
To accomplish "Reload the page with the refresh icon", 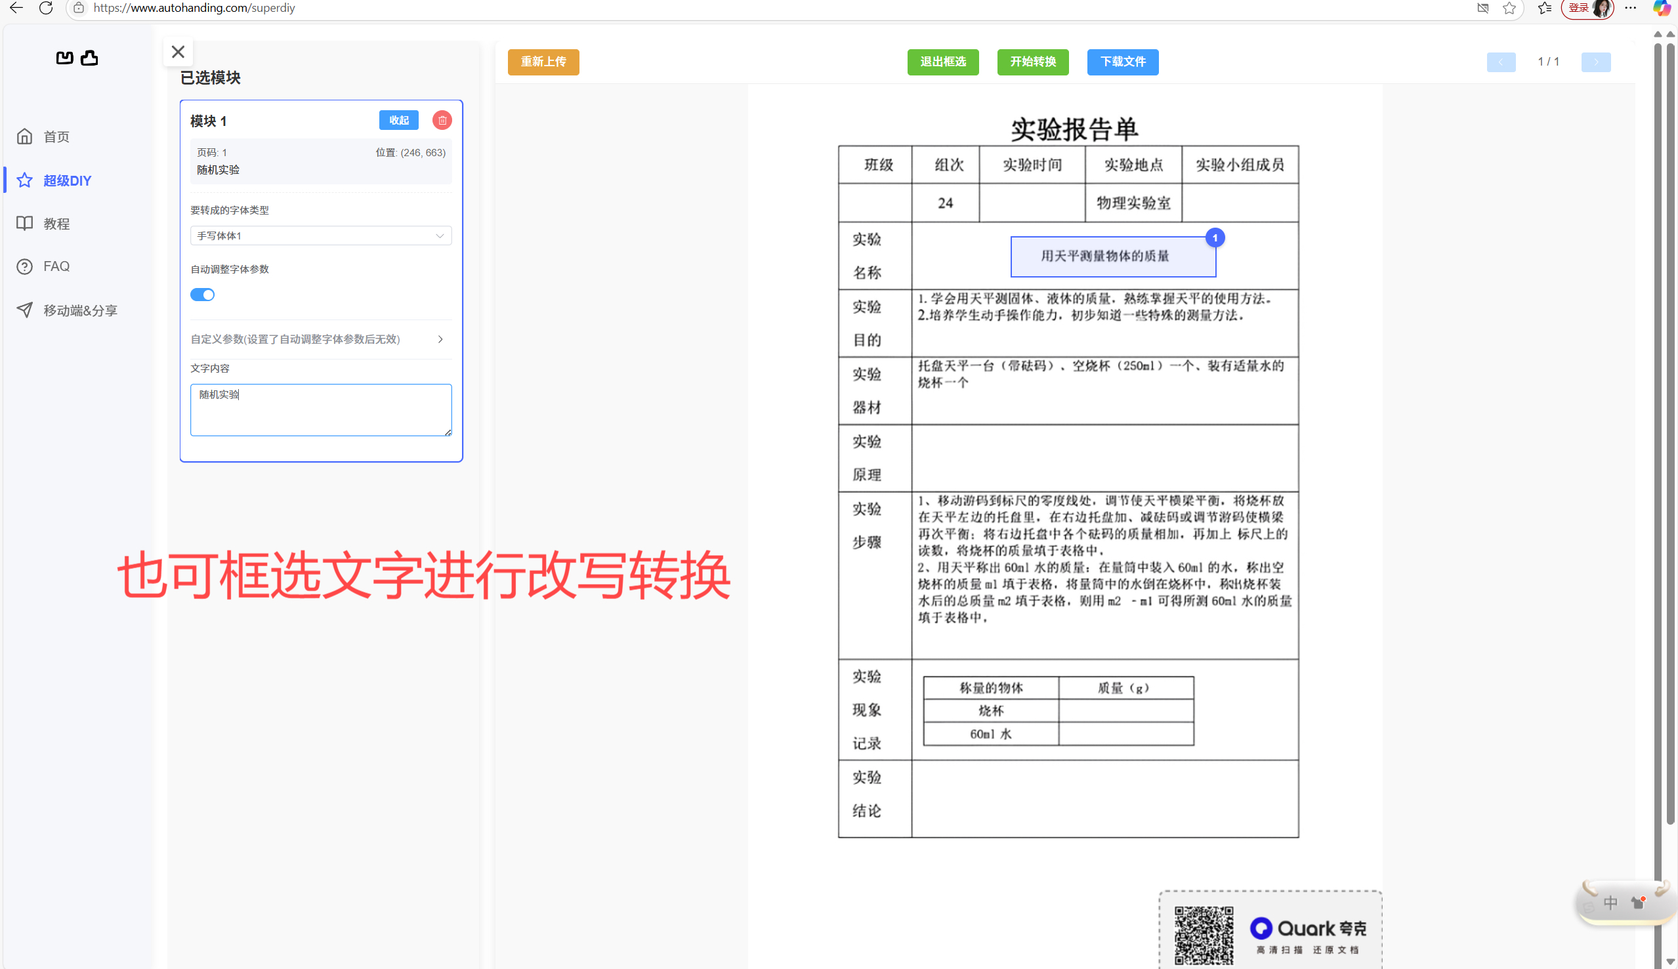I will point(46,9).
